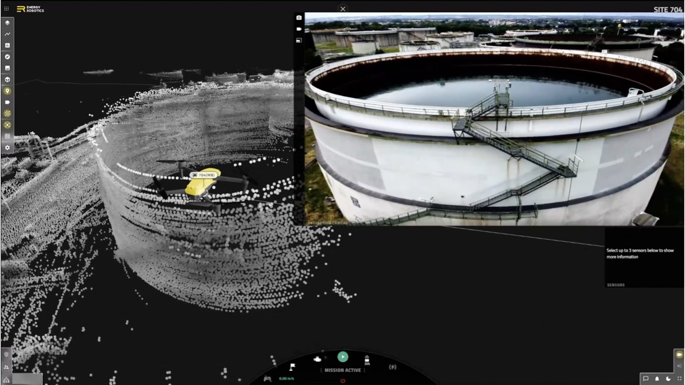Click the SITE 704 label

pos(667,9)
